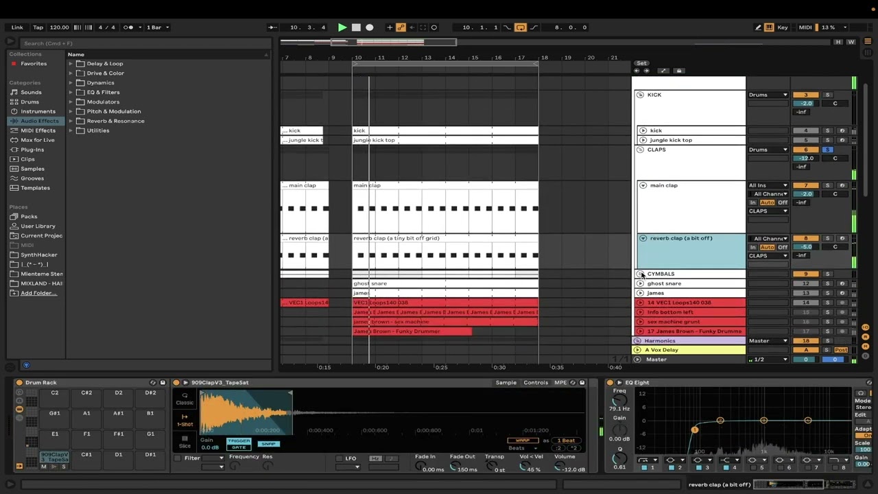Open KICK track Drums output dropdown

[768, 95]
